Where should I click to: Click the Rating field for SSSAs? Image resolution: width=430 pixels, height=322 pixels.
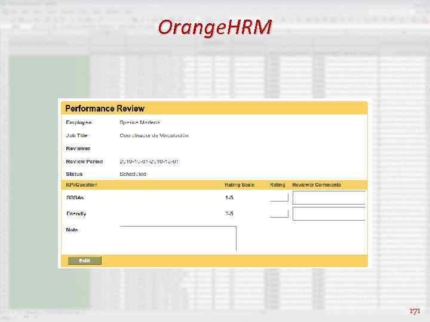(279, 197)
